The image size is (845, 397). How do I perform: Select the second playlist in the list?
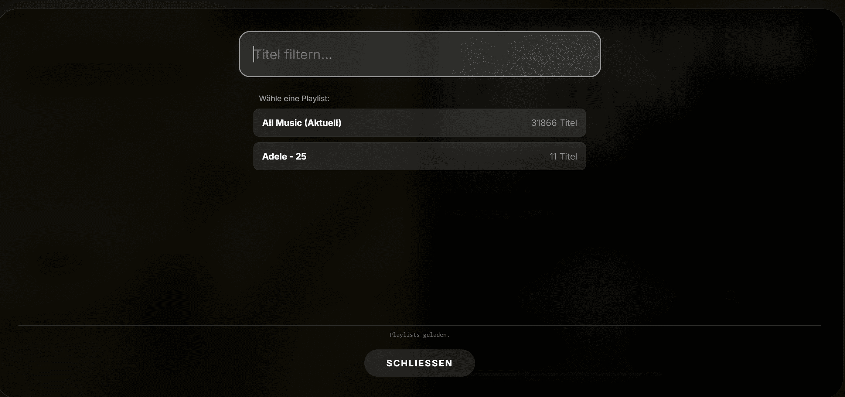click(419, 156)
